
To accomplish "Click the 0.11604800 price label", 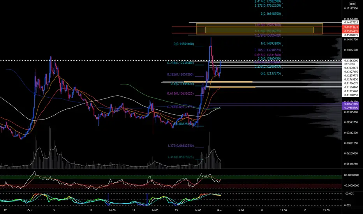I will pos(351,88).
